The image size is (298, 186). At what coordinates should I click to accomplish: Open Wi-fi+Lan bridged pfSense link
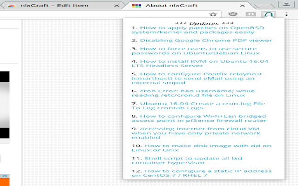[x=199, y=118]
